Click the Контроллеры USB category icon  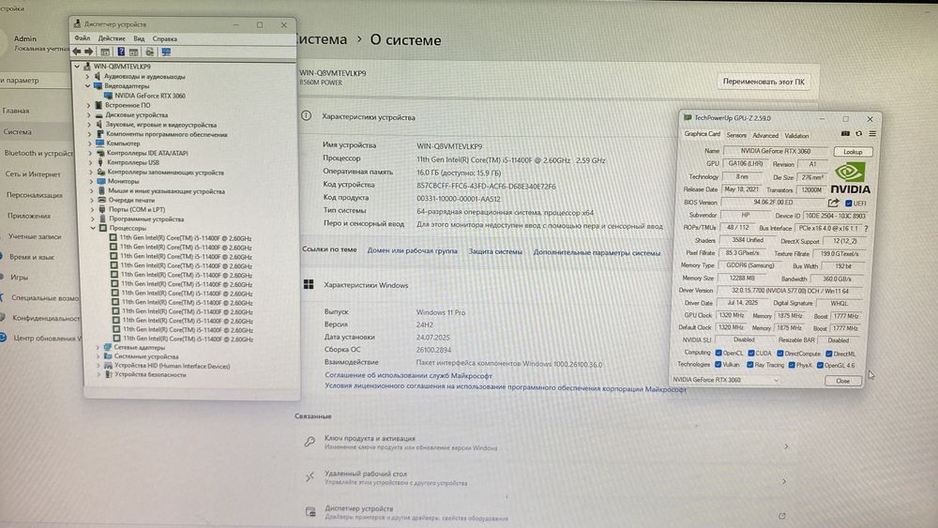click(x=100, y=162)
